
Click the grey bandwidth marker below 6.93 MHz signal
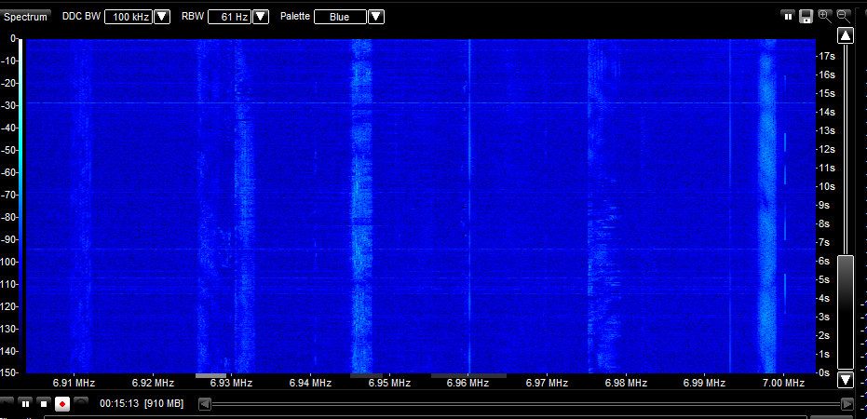pyautogui.click(x=210, y=376)
